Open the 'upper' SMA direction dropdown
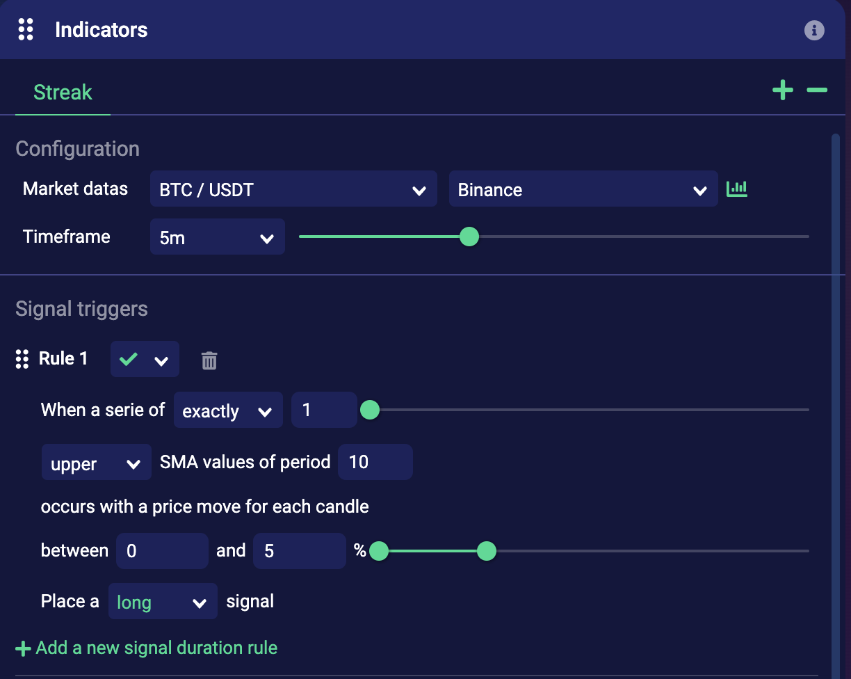 (x=96, y=463)
